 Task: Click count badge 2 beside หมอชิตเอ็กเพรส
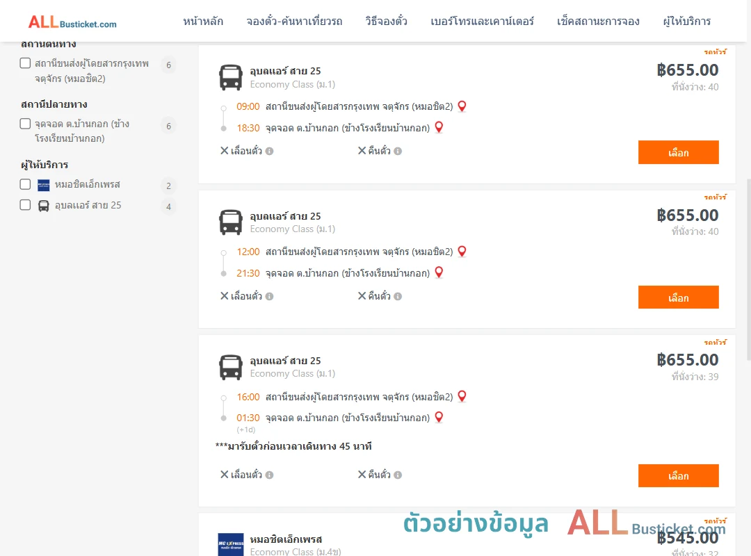tap(168, 186)
